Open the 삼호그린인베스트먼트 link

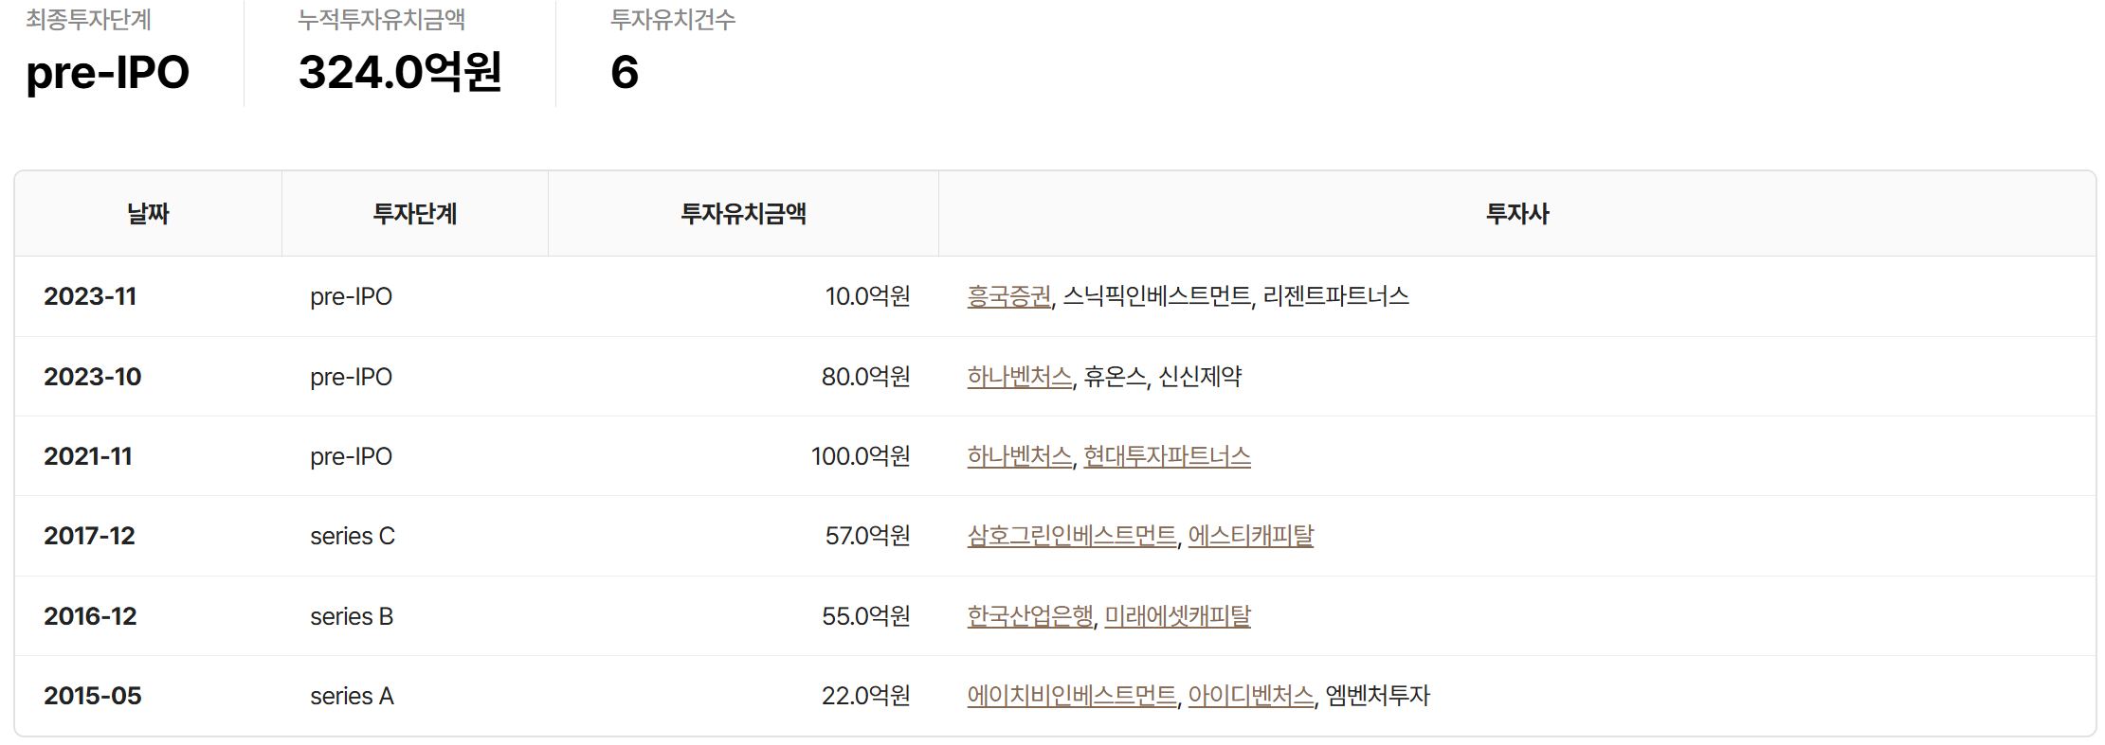[x=1071, y=536]
